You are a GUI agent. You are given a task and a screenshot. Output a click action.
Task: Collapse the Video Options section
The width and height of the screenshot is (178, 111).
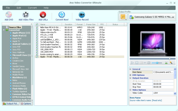(130, 90)
